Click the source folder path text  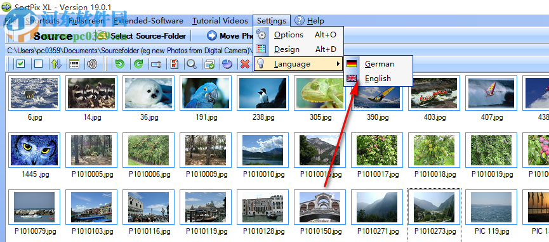129,51
